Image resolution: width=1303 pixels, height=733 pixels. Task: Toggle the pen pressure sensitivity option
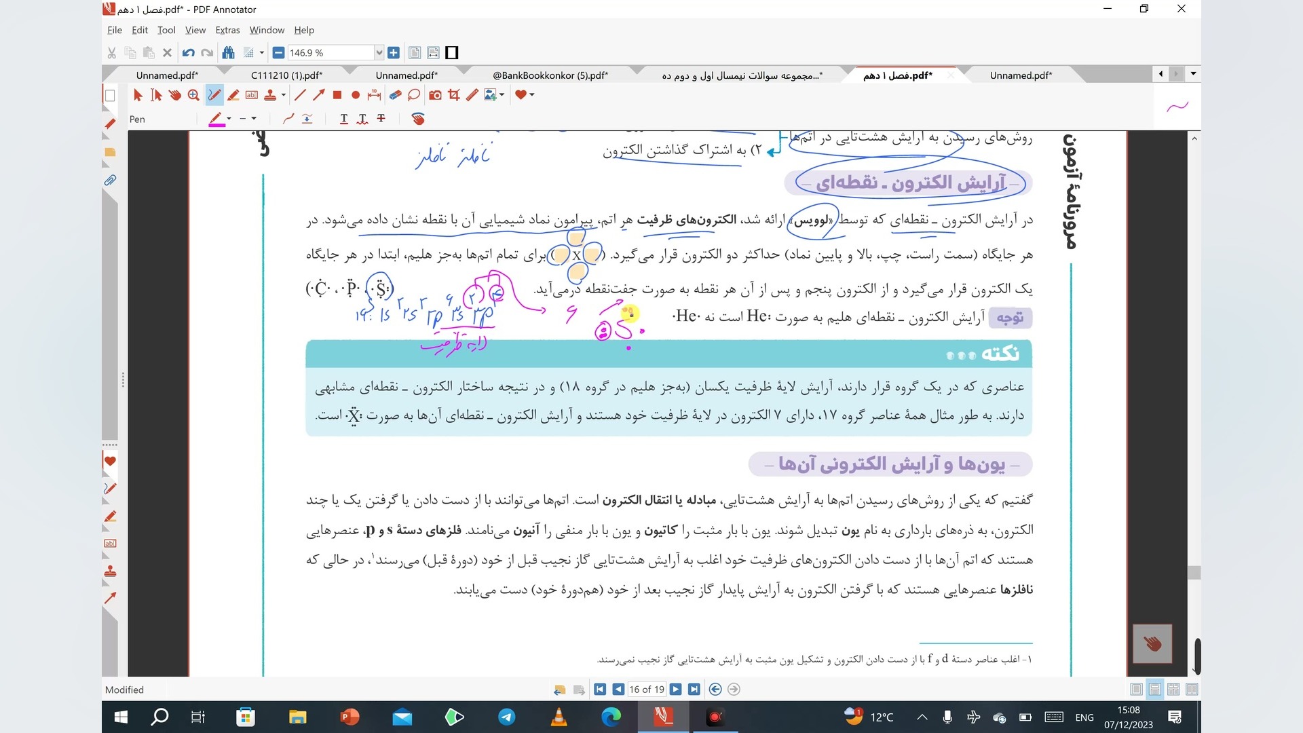(x=307, y=119)
